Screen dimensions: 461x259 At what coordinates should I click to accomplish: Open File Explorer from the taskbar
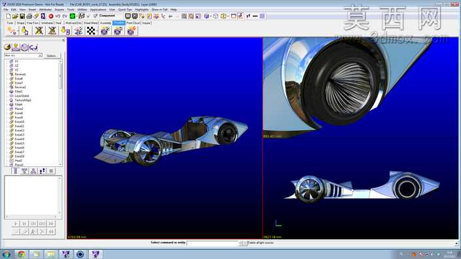tap(36, 254)
